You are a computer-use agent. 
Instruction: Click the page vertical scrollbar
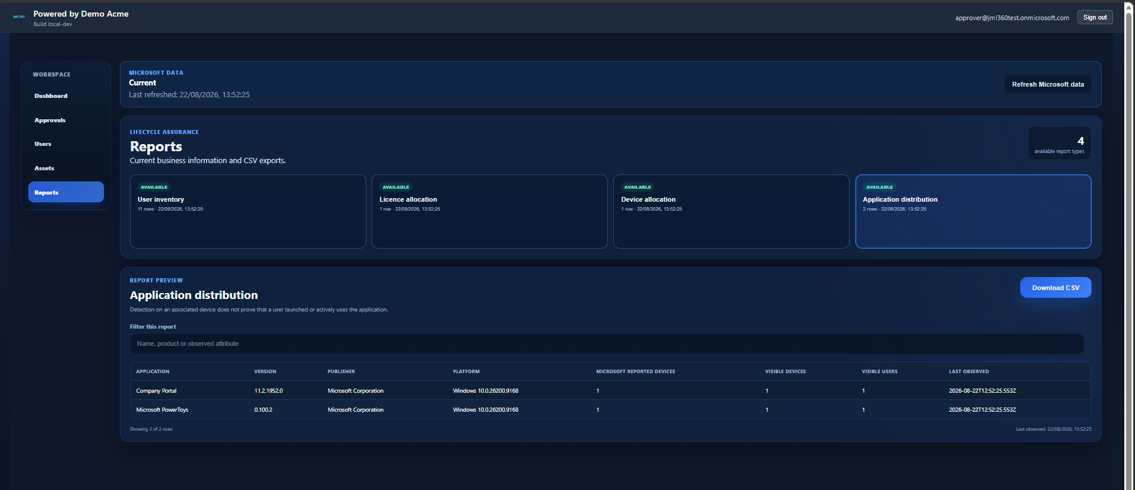[1129, 245]
